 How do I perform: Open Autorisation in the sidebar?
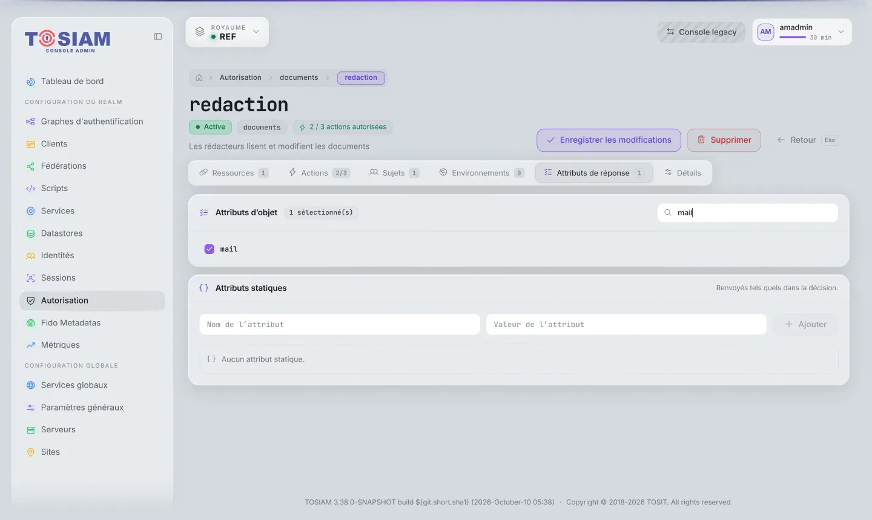pos(92,301)
